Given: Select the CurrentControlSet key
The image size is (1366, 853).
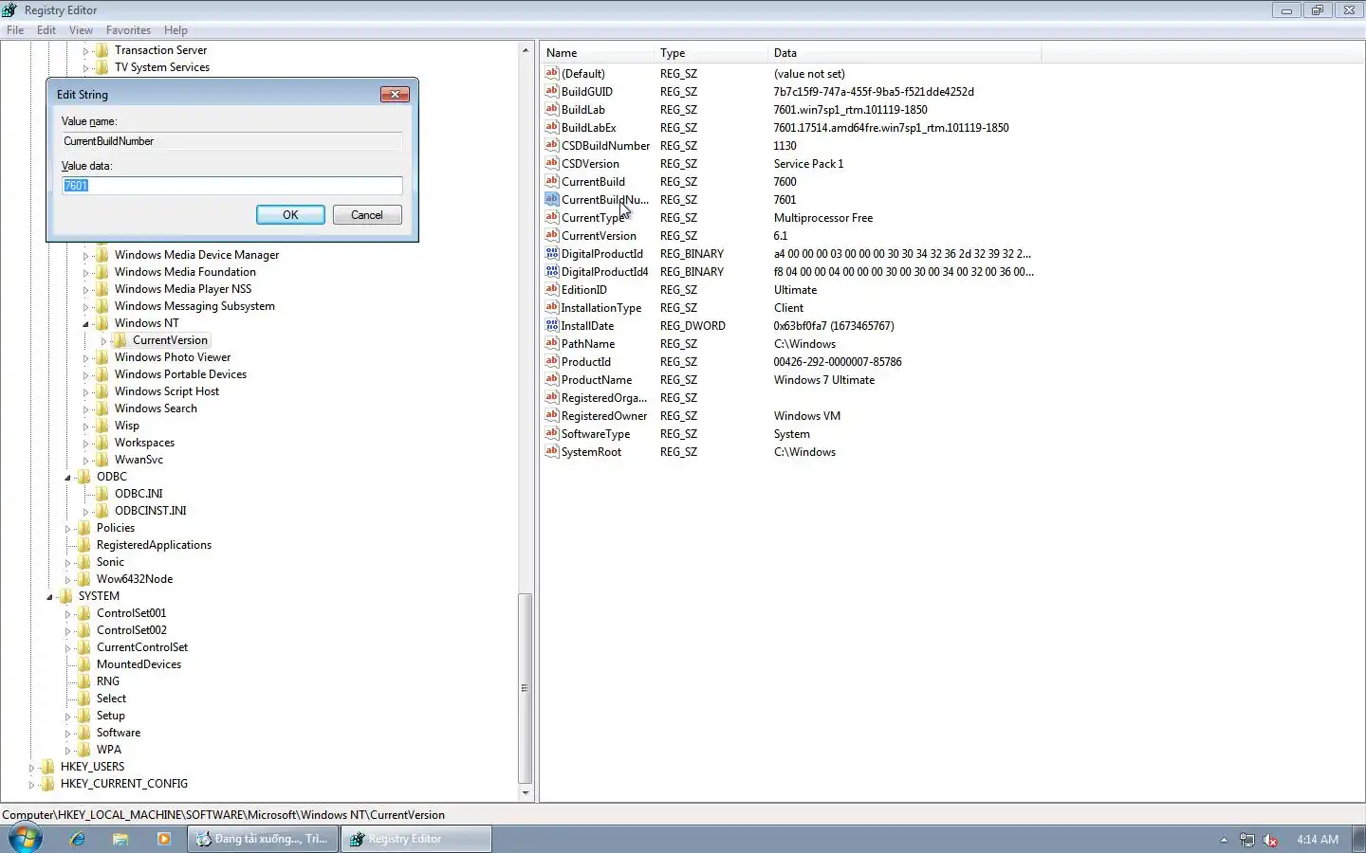Looking at the screenshot, I should [x=142, y=647].
